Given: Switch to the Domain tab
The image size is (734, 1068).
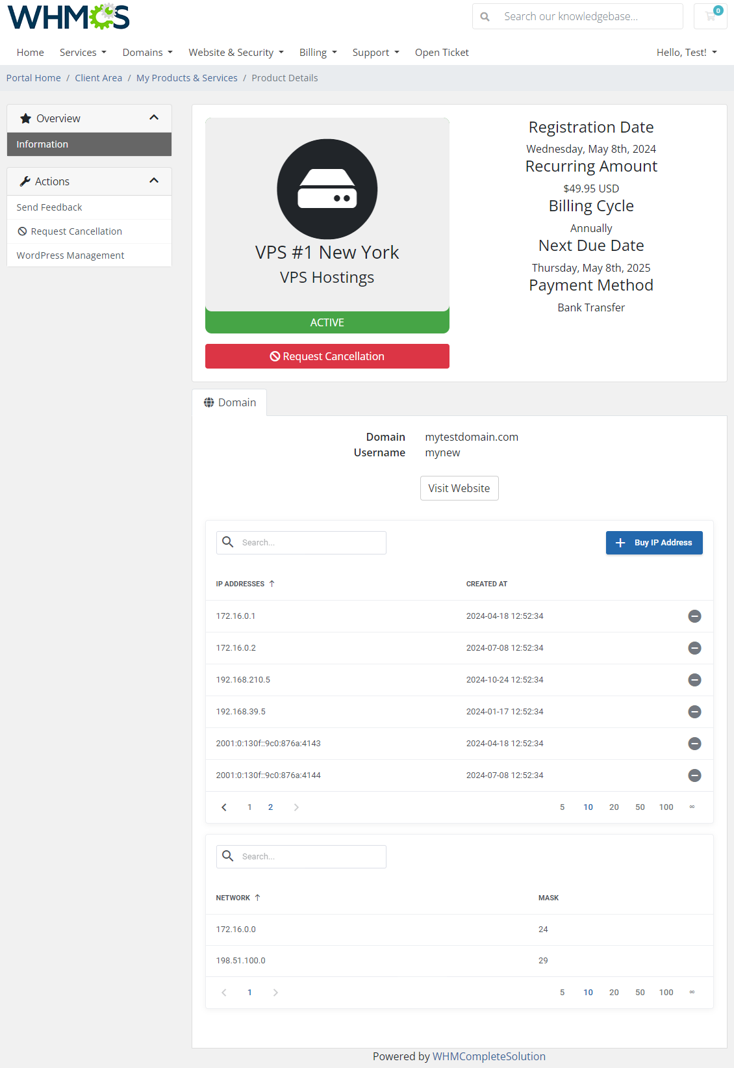Looking at the screenshot, I should coord(230,402).
